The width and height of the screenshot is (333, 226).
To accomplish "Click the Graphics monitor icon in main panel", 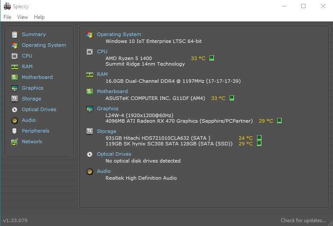I will 90,109.
